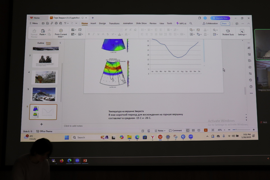Click the history clock icon in right sidebar

(251, 80)
